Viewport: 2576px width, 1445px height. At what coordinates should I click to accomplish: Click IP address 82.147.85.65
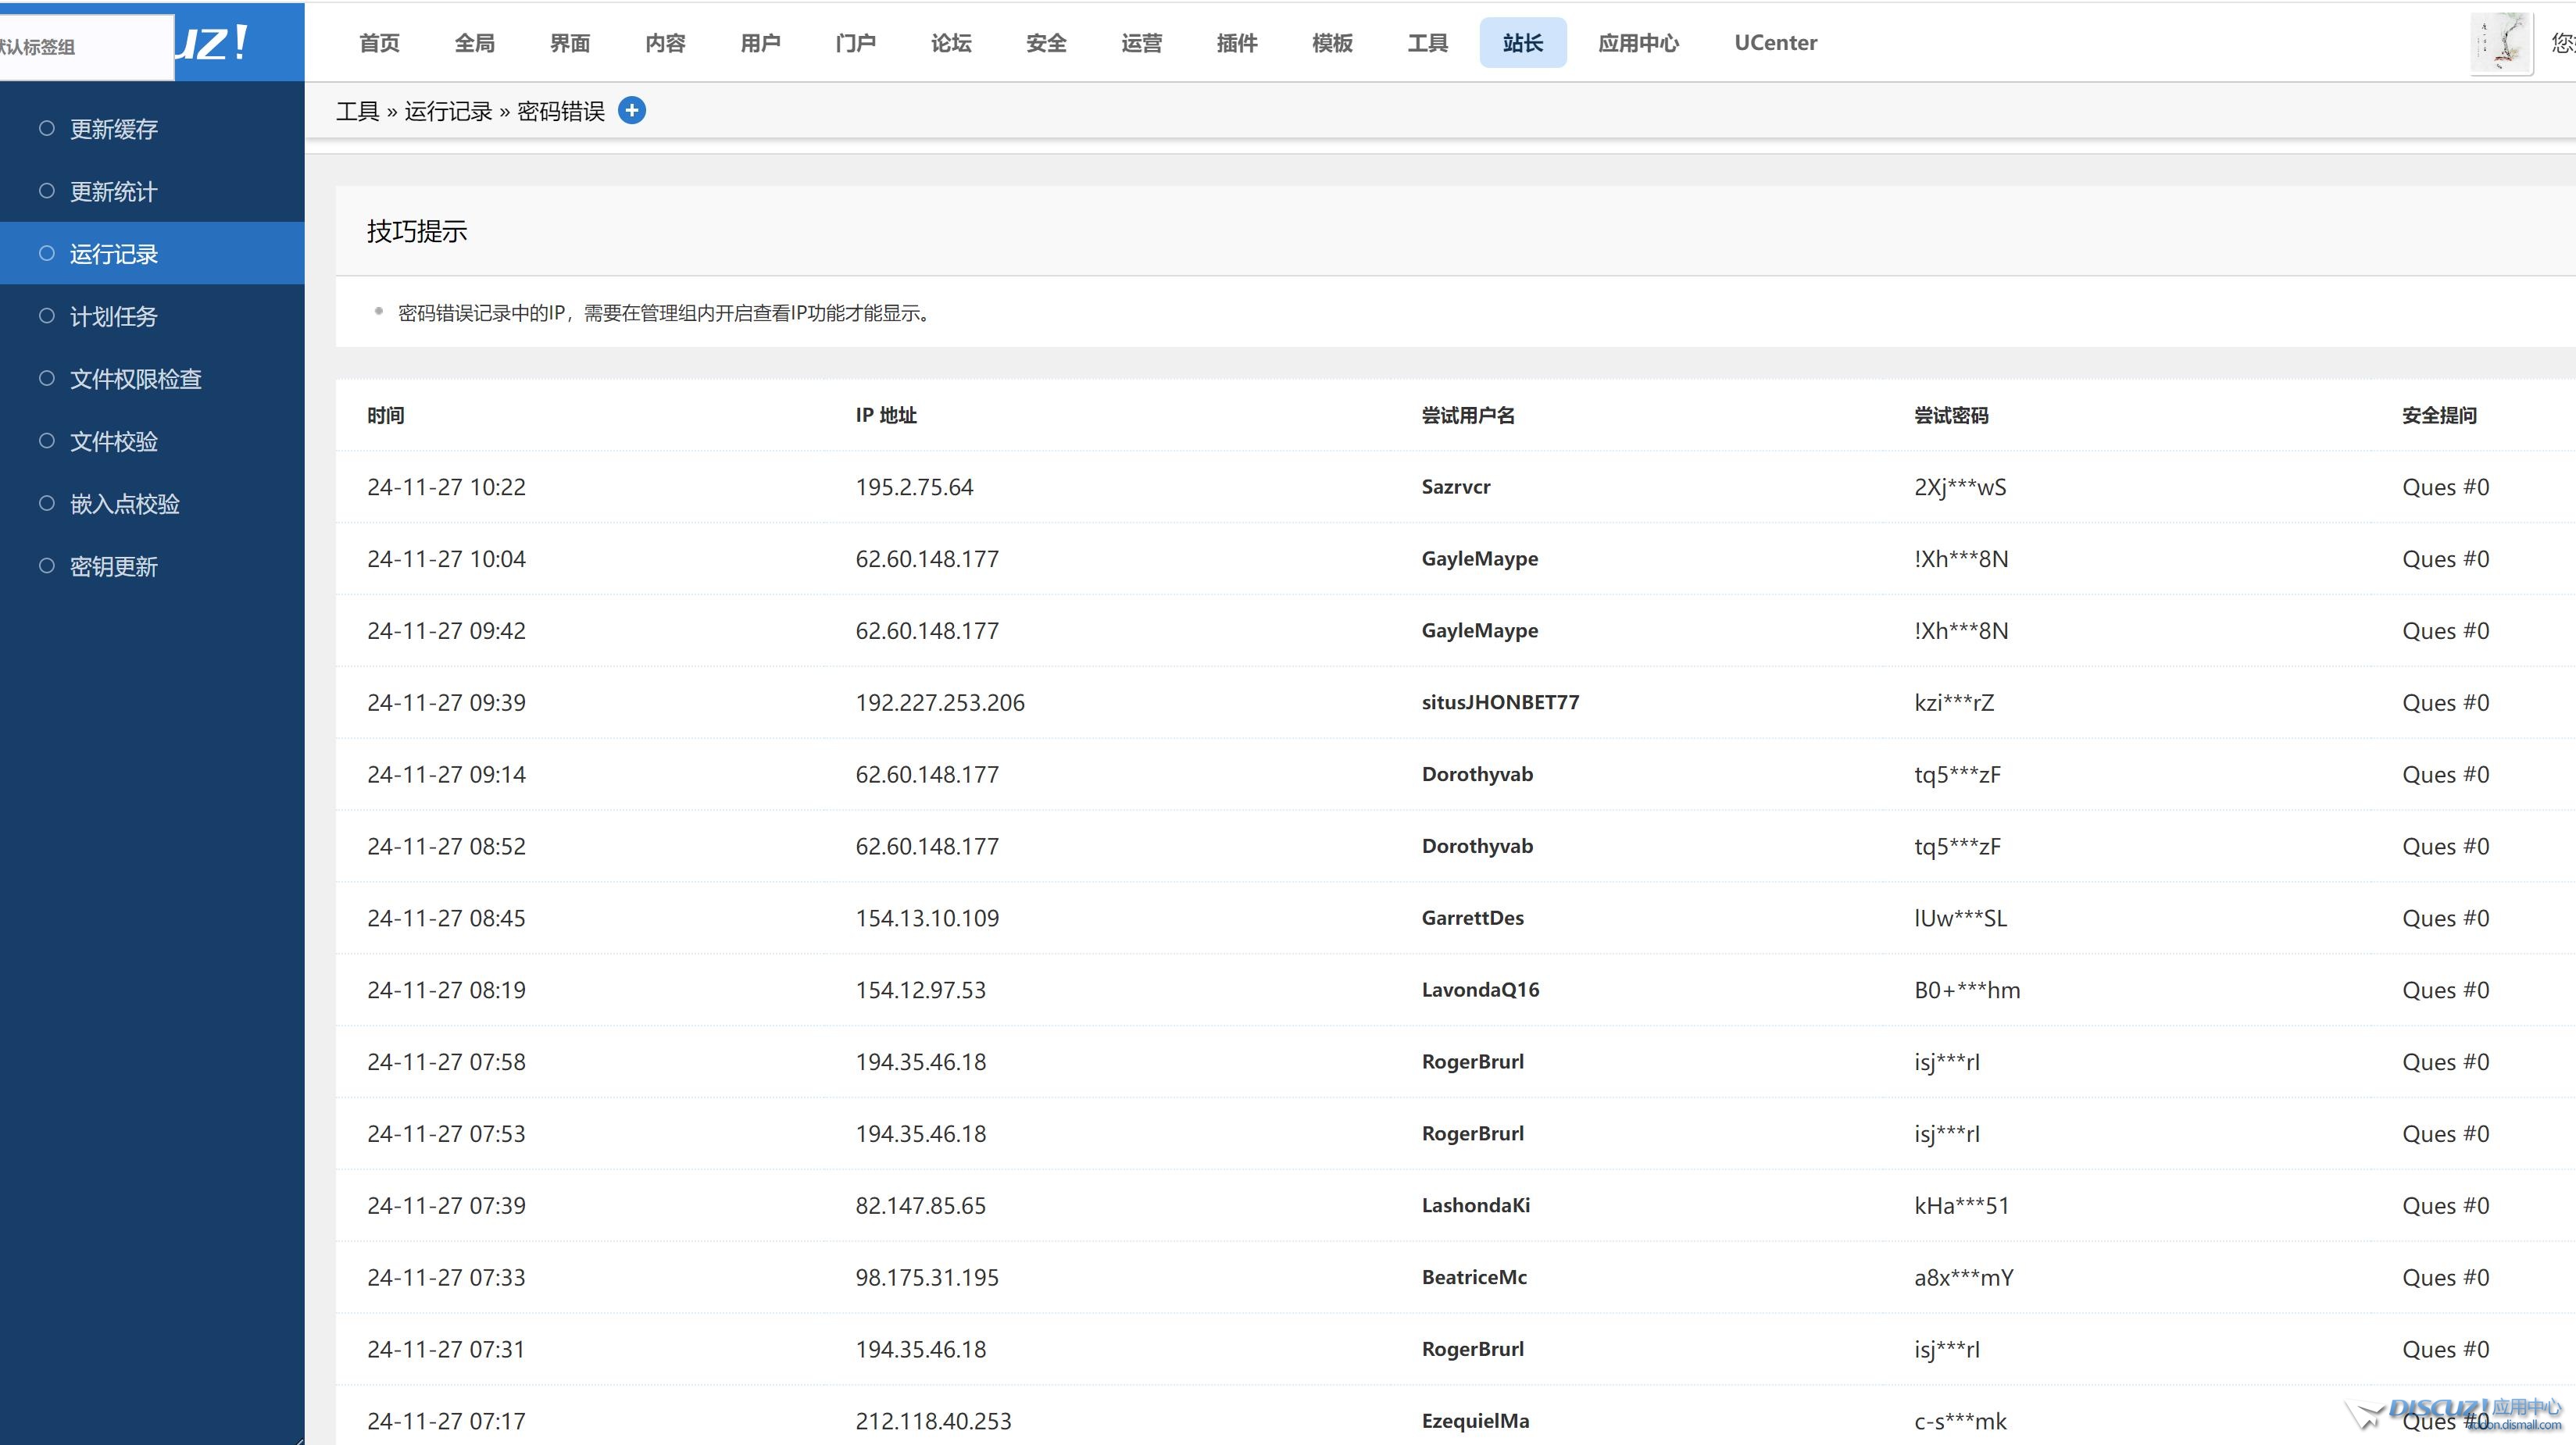920,1205
